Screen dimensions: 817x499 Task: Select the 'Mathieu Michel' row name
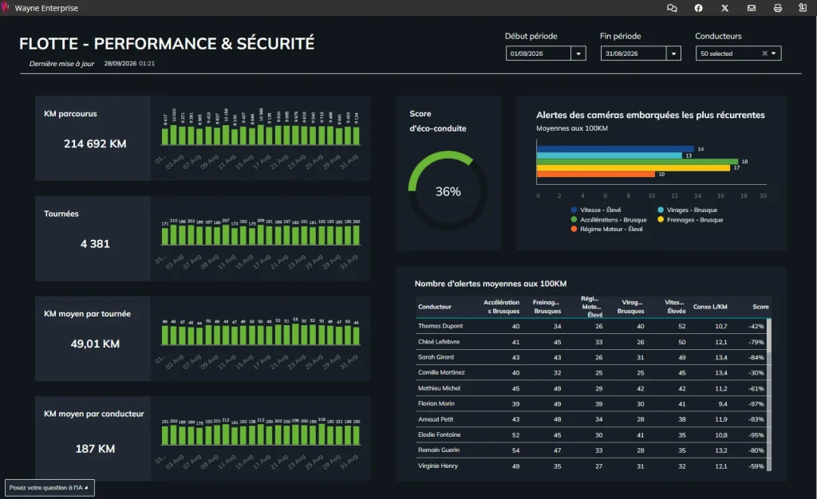point(440,387)
